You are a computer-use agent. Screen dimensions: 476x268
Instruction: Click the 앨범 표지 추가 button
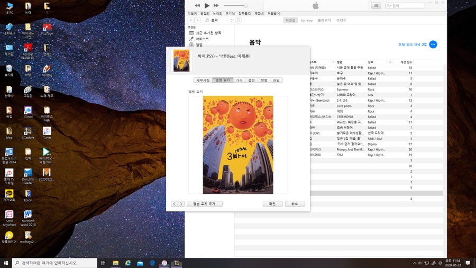[x=205, y=204]
